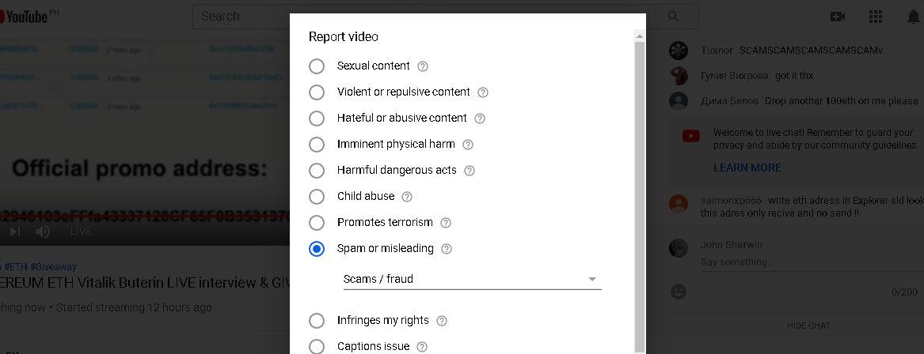Click the search magnifier icon

coord(674,17)
